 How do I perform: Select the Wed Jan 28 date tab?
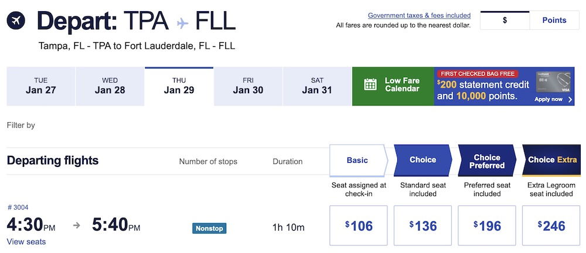(x=110, y=86)
